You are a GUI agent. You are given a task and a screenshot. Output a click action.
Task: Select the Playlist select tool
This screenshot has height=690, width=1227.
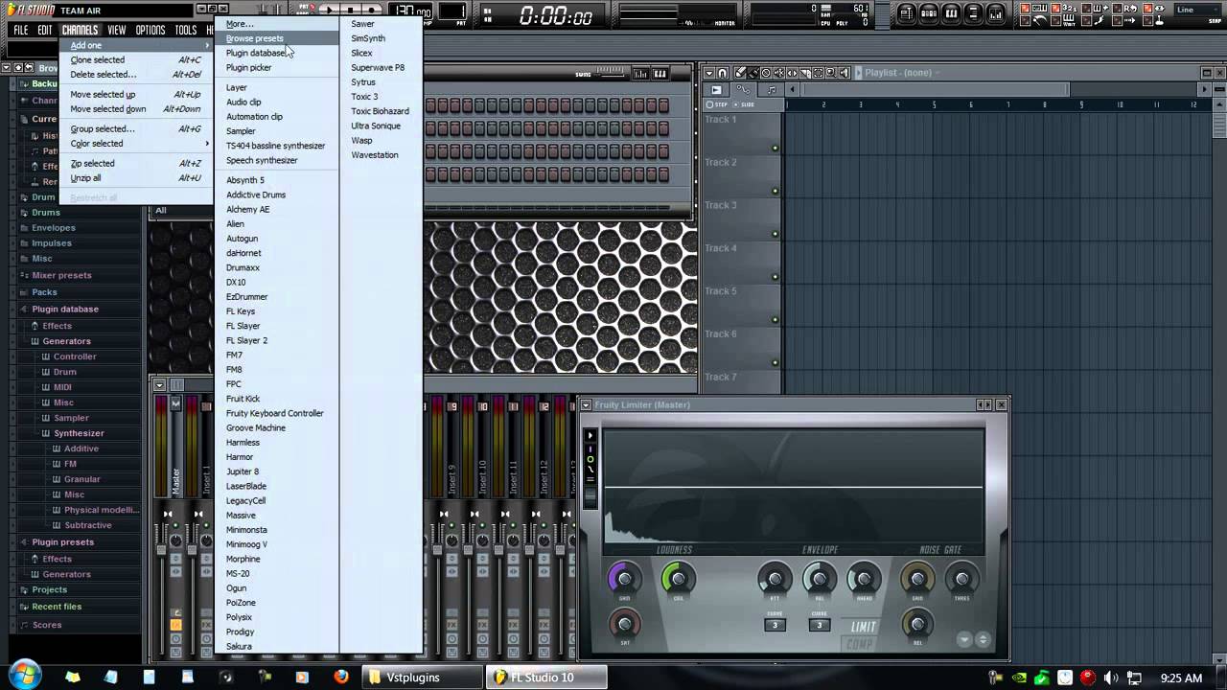[x=818, y=73]
